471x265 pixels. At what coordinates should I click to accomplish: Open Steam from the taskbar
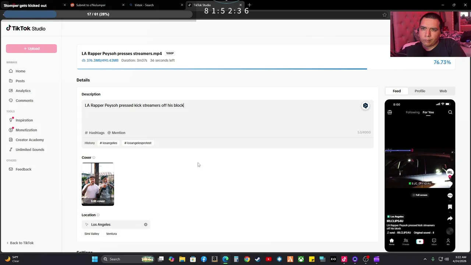[x=258, y=259]
